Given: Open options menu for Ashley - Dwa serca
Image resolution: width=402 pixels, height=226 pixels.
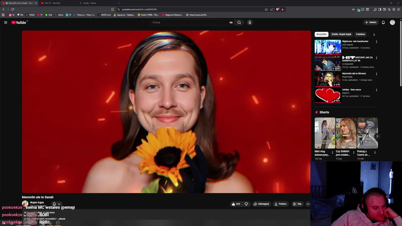Looking at the screenshot, I should tap(376, 90).
